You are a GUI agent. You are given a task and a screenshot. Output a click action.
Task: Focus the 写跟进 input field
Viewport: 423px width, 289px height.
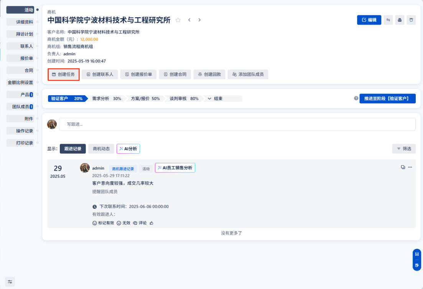coord(237,124)
